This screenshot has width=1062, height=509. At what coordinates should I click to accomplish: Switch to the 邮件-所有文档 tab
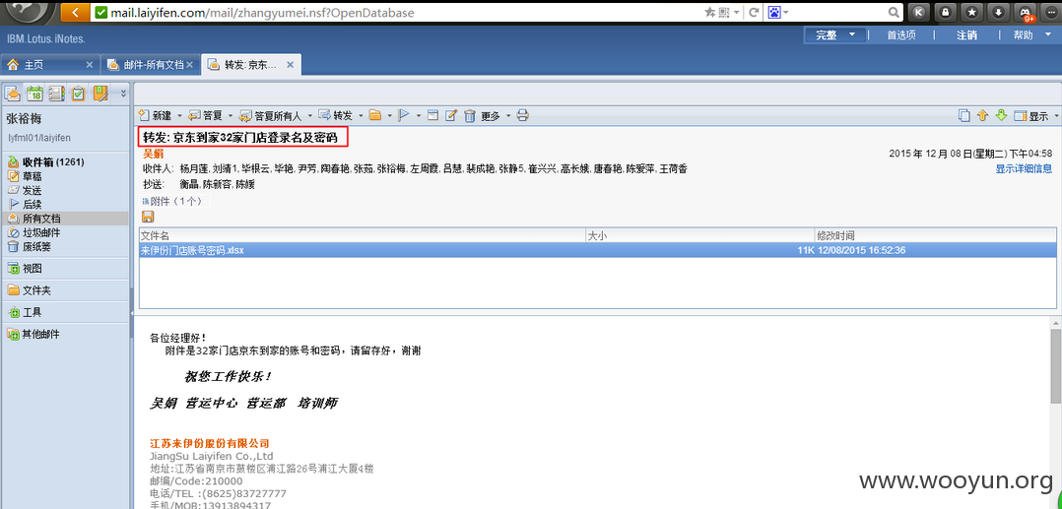coord(154,65)
